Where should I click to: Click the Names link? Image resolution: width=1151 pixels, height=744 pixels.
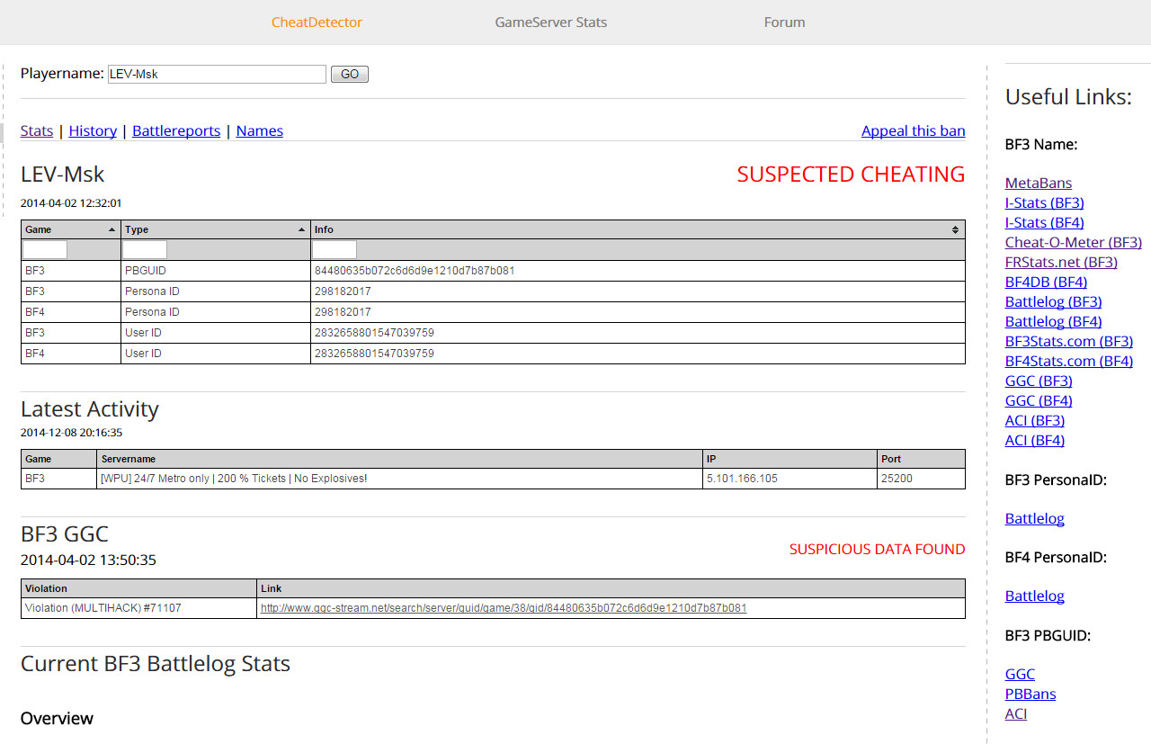point(259,130)
